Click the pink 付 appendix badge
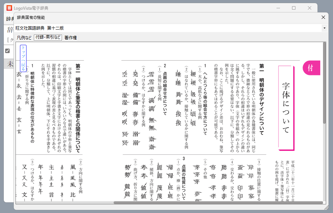333x213 pixels. click(x=311, y=68)
